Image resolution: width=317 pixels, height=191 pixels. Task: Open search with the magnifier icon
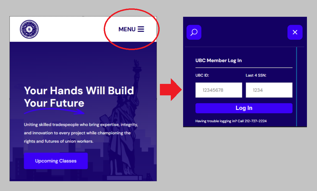click(x=194, y=32)
